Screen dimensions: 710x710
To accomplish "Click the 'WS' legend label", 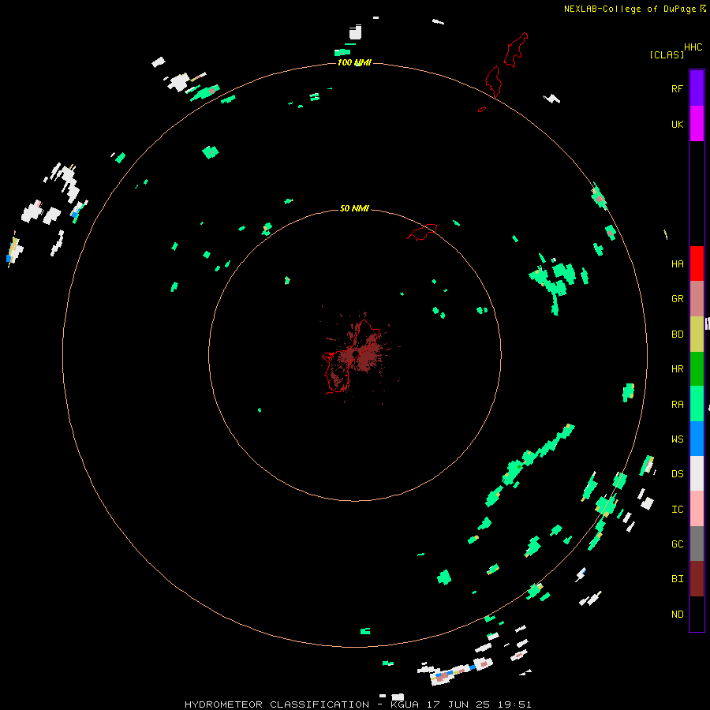I will tap(677, 439).
